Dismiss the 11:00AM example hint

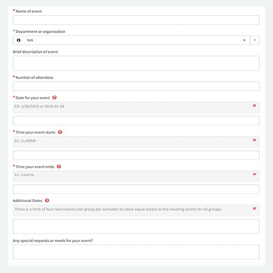pyautogui.click(x=254, y=140)
